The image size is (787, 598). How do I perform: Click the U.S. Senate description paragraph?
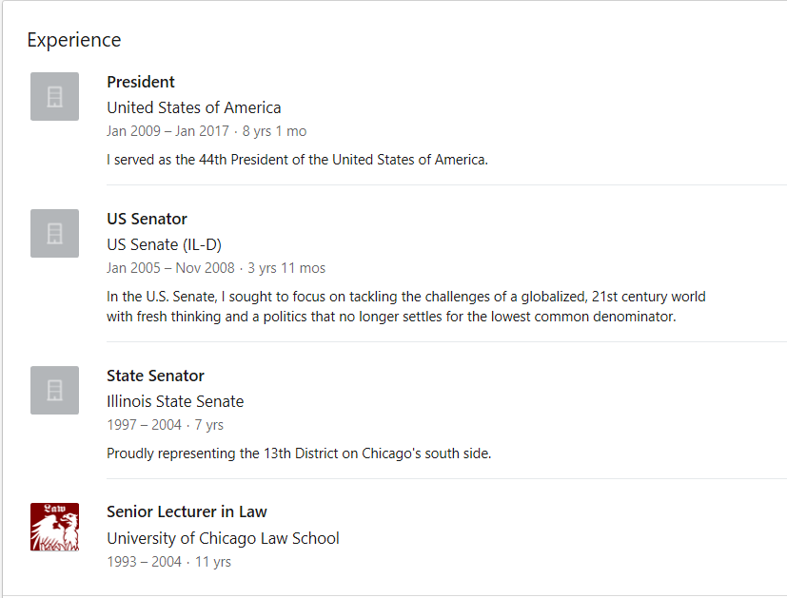click(x=406, y=307)
